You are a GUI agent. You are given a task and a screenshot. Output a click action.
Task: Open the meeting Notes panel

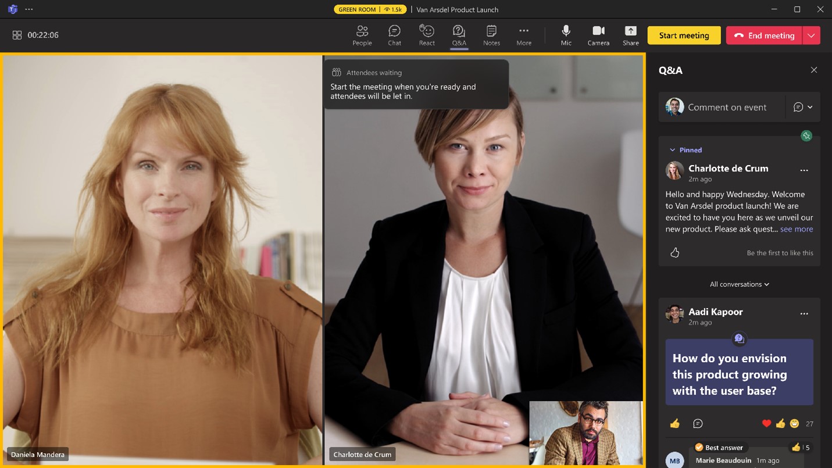tap(491, 35)
